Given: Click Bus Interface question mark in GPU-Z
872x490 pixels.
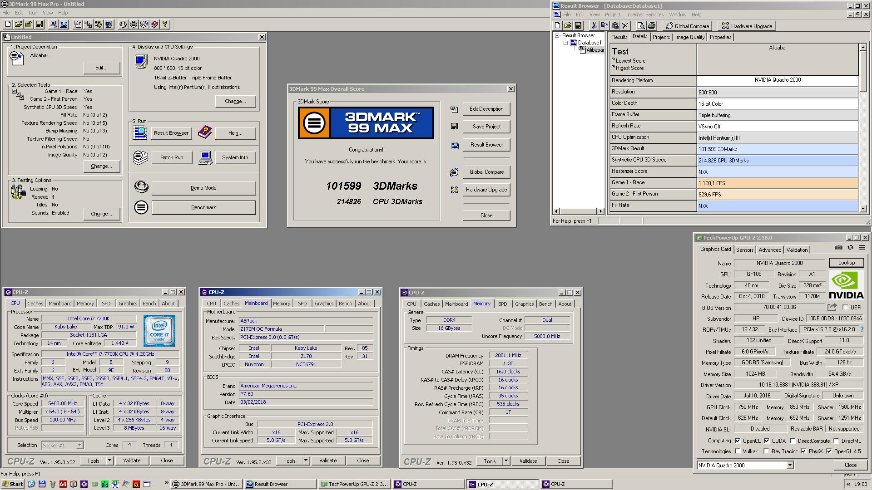Looking at the screenshot, I should [x=862, y=330].
